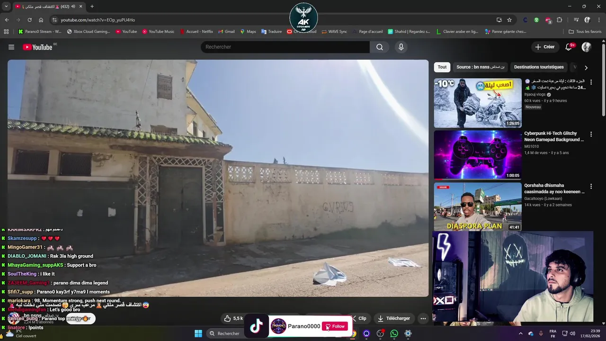Open the Accueil - Netflix bookmark
606x341 pixels.
[x=196, y=32]
